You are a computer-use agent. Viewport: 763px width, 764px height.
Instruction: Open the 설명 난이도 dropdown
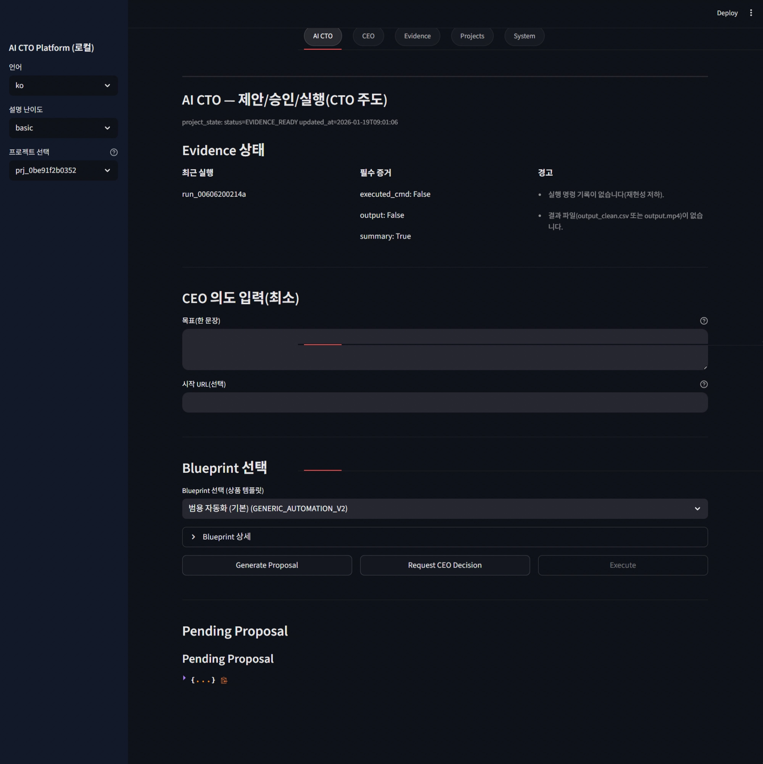(x=63, y=128)
